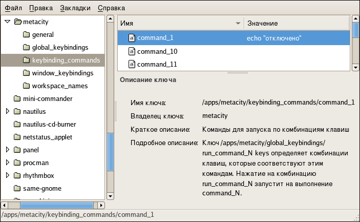
Task: Click the Значение column header
Action: click(x=296, y=24)
